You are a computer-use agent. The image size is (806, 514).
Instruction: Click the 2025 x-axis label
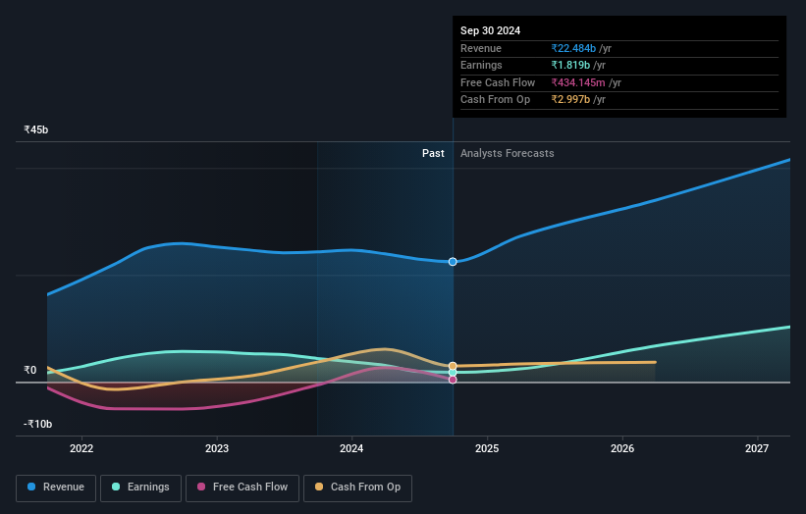[x=487, y=449]
